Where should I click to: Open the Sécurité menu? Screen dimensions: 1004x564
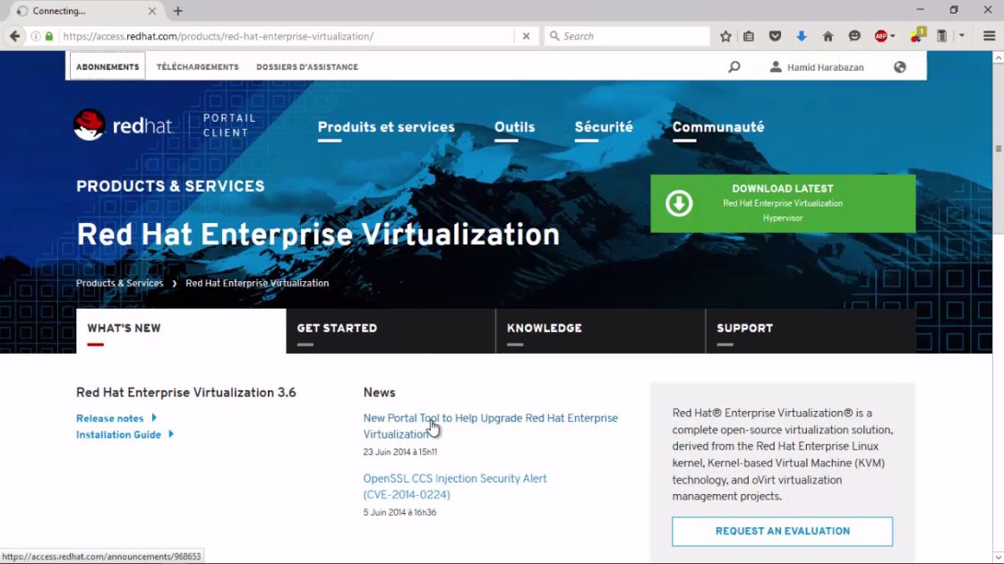pos(603,127)
